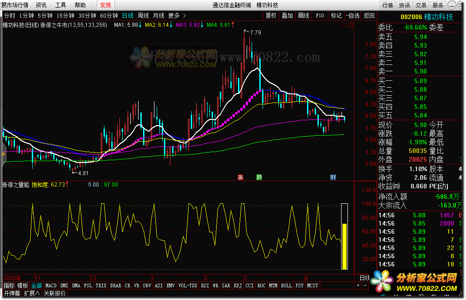Screen dimensions: 466x300
Task: Choose the OBV indicator
Action: 147,286
